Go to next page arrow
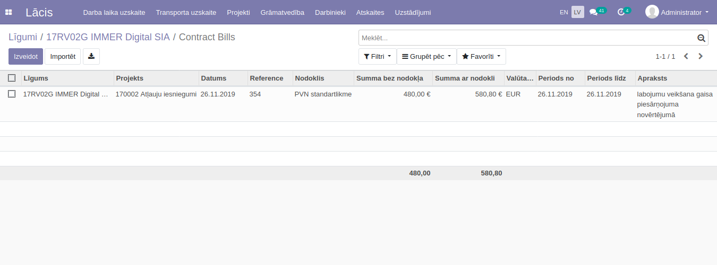The height and width of the screenshot is (265, 717). click(701, 56)
